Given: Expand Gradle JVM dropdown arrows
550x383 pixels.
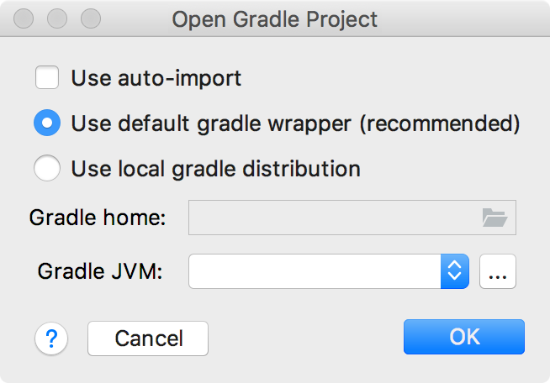Looking at the screenshot, I should (x=455, y=271).
